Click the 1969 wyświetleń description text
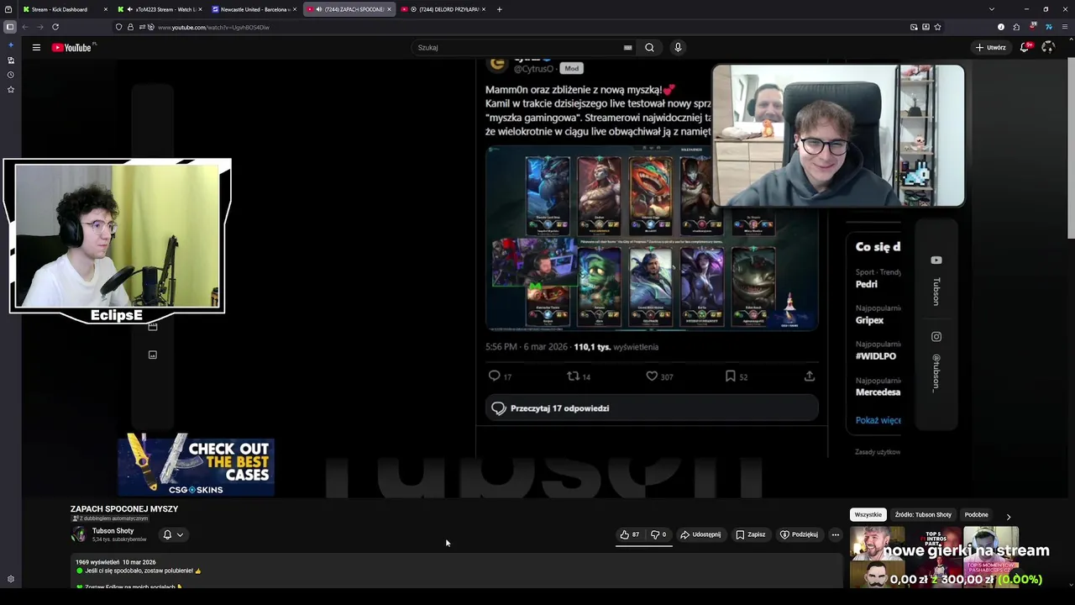1075x605 pixels. (97, 562)
